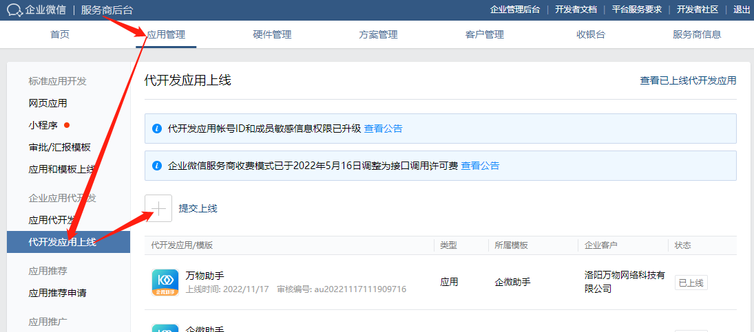
Task: Open 企业管理后台 link
Action: (515, 10)
